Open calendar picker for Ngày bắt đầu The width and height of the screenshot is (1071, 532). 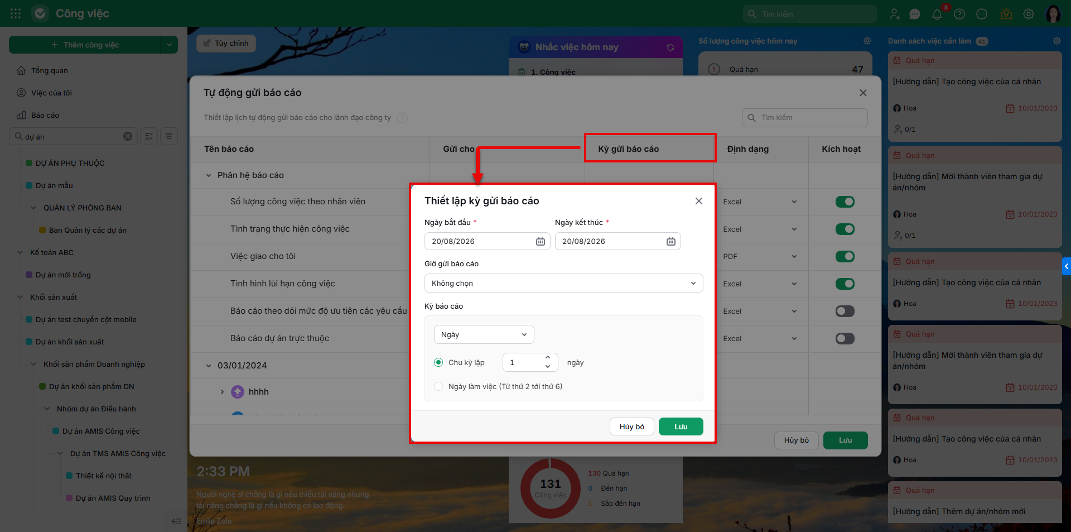(x=540, y=241)
